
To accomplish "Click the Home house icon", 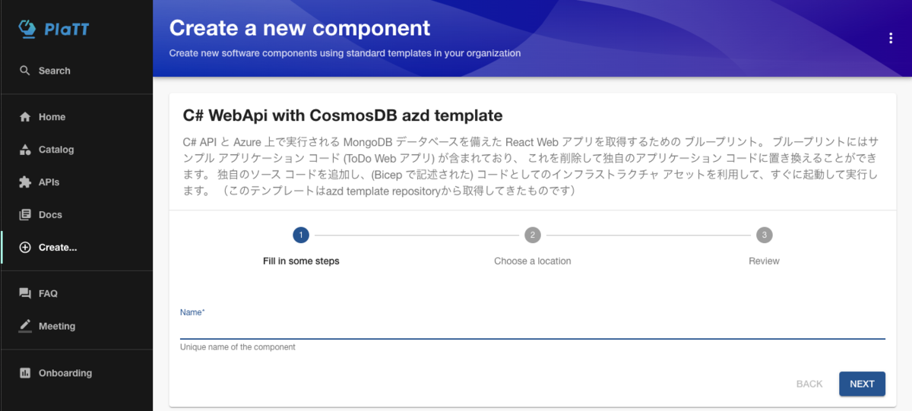I will pos(25,117).
